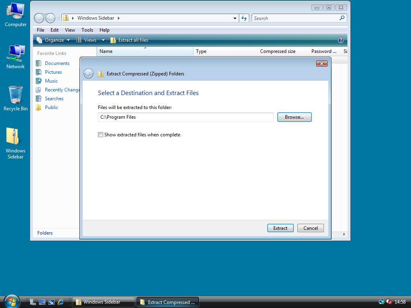Click Documents icon in Favorite Links
Image resolution: width=411 pixels, height=308 pixels.
[x=39, y=63]
